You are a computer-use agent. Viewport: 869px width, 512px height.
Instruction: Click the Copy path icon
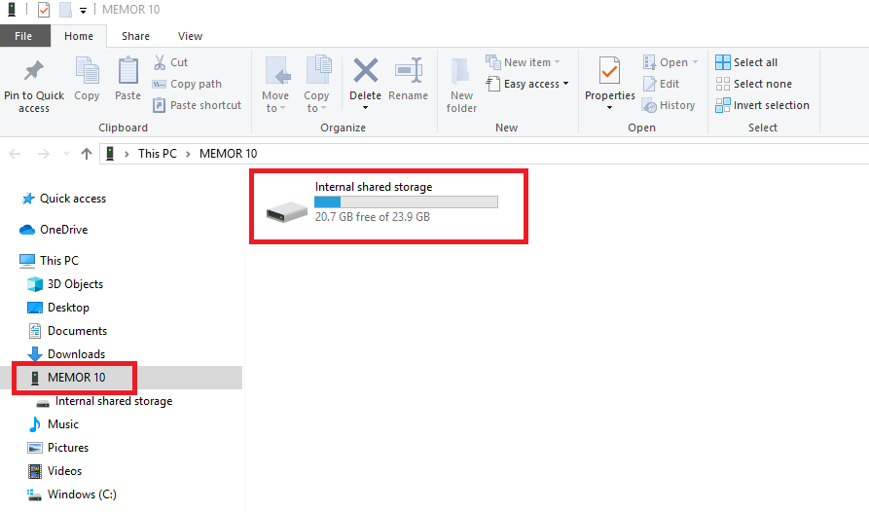pos(159,85)
